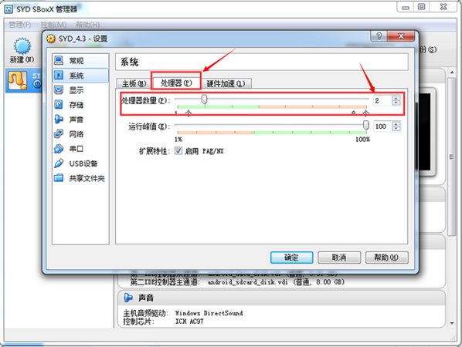
Task: Select the 系统 (System) category icon
Action: [x=59, y=76]
